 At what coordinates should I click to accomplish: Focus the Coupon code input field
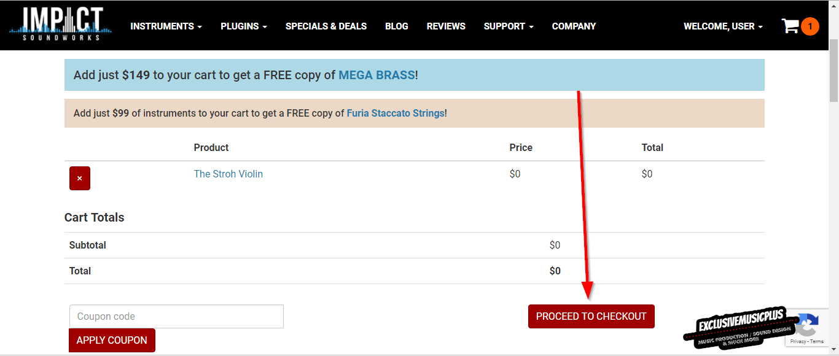176,316
